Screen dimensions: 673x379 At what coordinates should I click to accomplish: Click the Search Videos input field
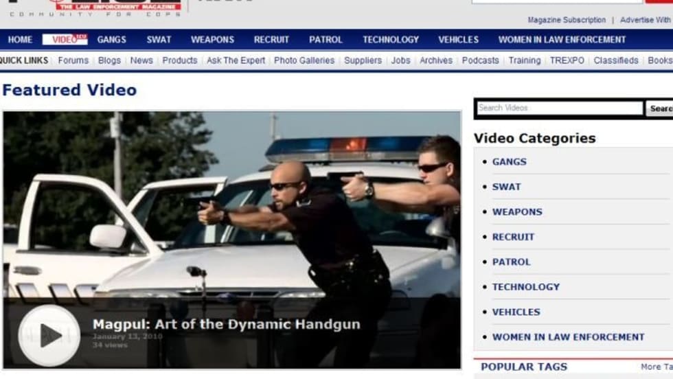[559, 108]
